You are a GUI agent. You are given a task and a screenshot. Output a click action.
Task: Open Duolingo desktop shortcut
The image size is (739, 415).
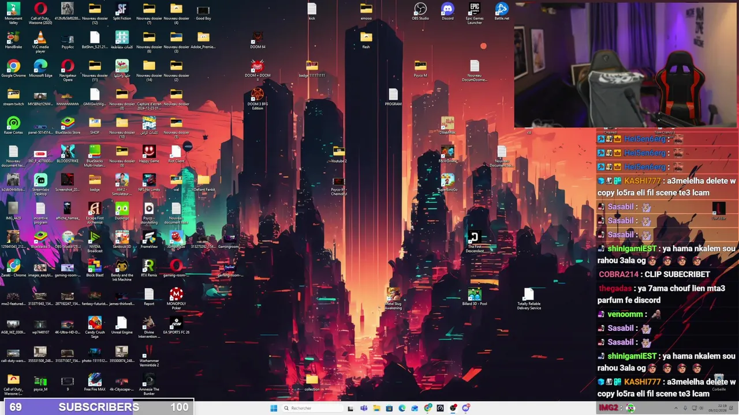[x=122, y=211]
